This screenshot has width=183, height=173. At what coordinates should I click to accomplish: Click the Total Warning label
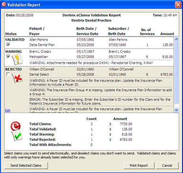point(42,134)
